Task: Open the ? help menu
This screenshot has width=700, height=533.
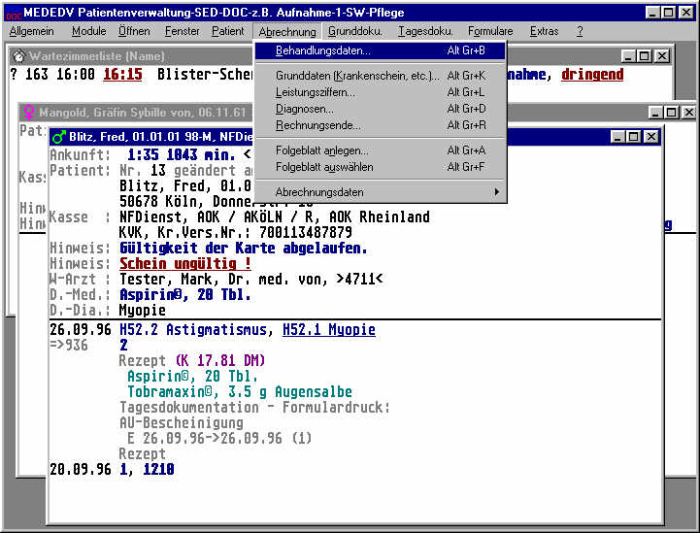Action: (x=580, y=31)
